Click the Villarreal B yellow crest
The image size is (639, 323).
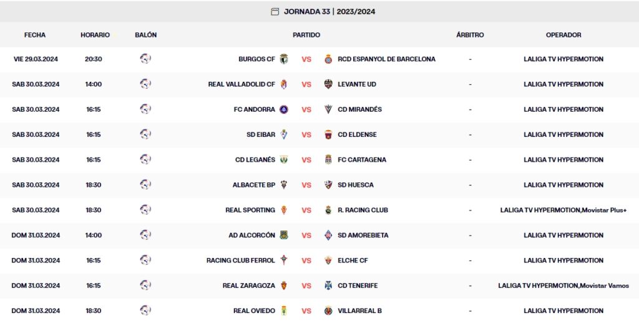pos(328,311)
